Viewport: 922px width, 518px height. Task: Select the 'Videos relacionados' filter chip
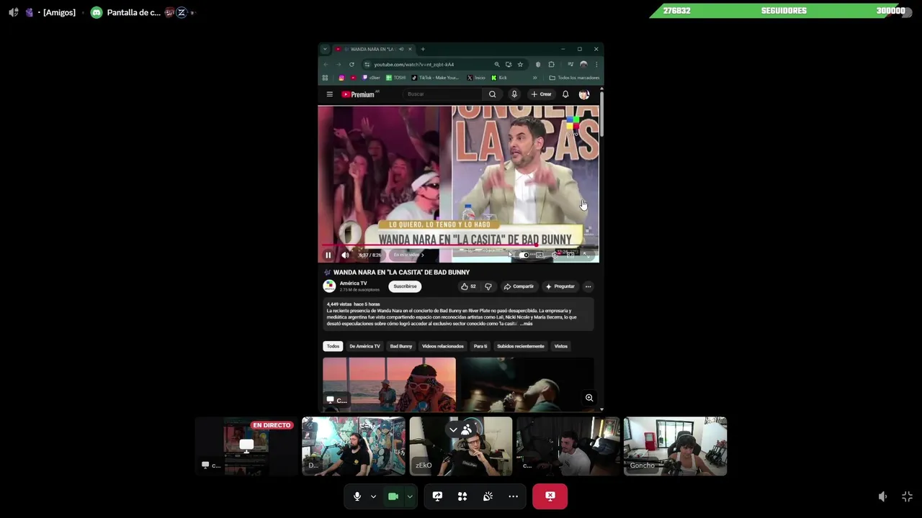443,346
